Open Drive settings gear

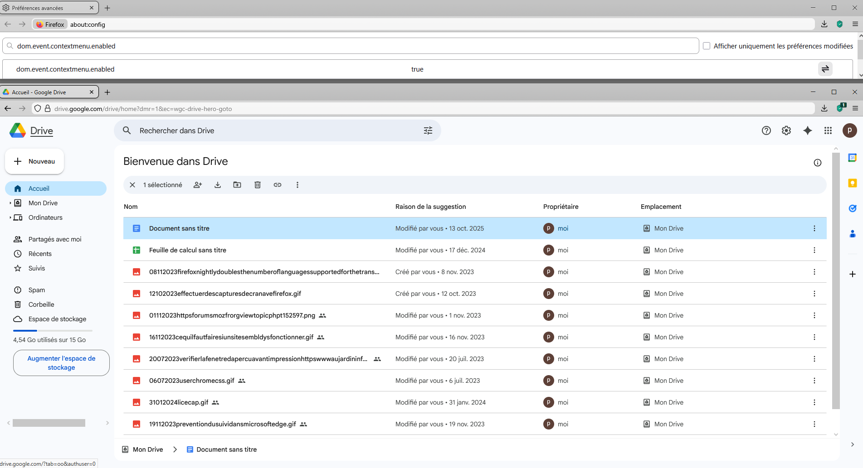(x=786, y=130)
